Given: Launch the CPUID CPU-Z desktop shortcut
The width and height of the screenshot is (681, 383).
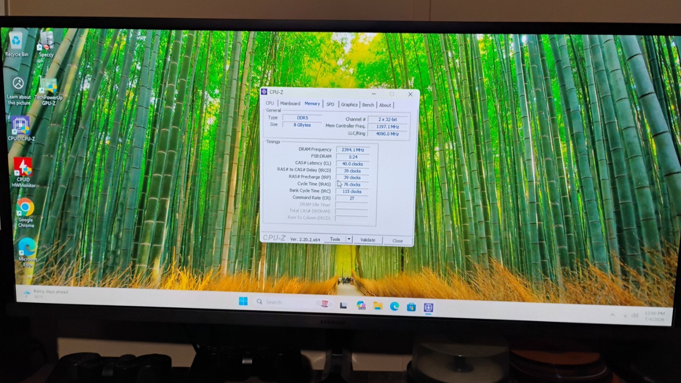Looking at the screenshot, I should 21,129.
